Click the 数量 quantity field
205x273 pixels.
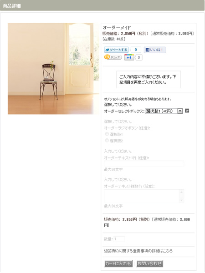point(119,239)
